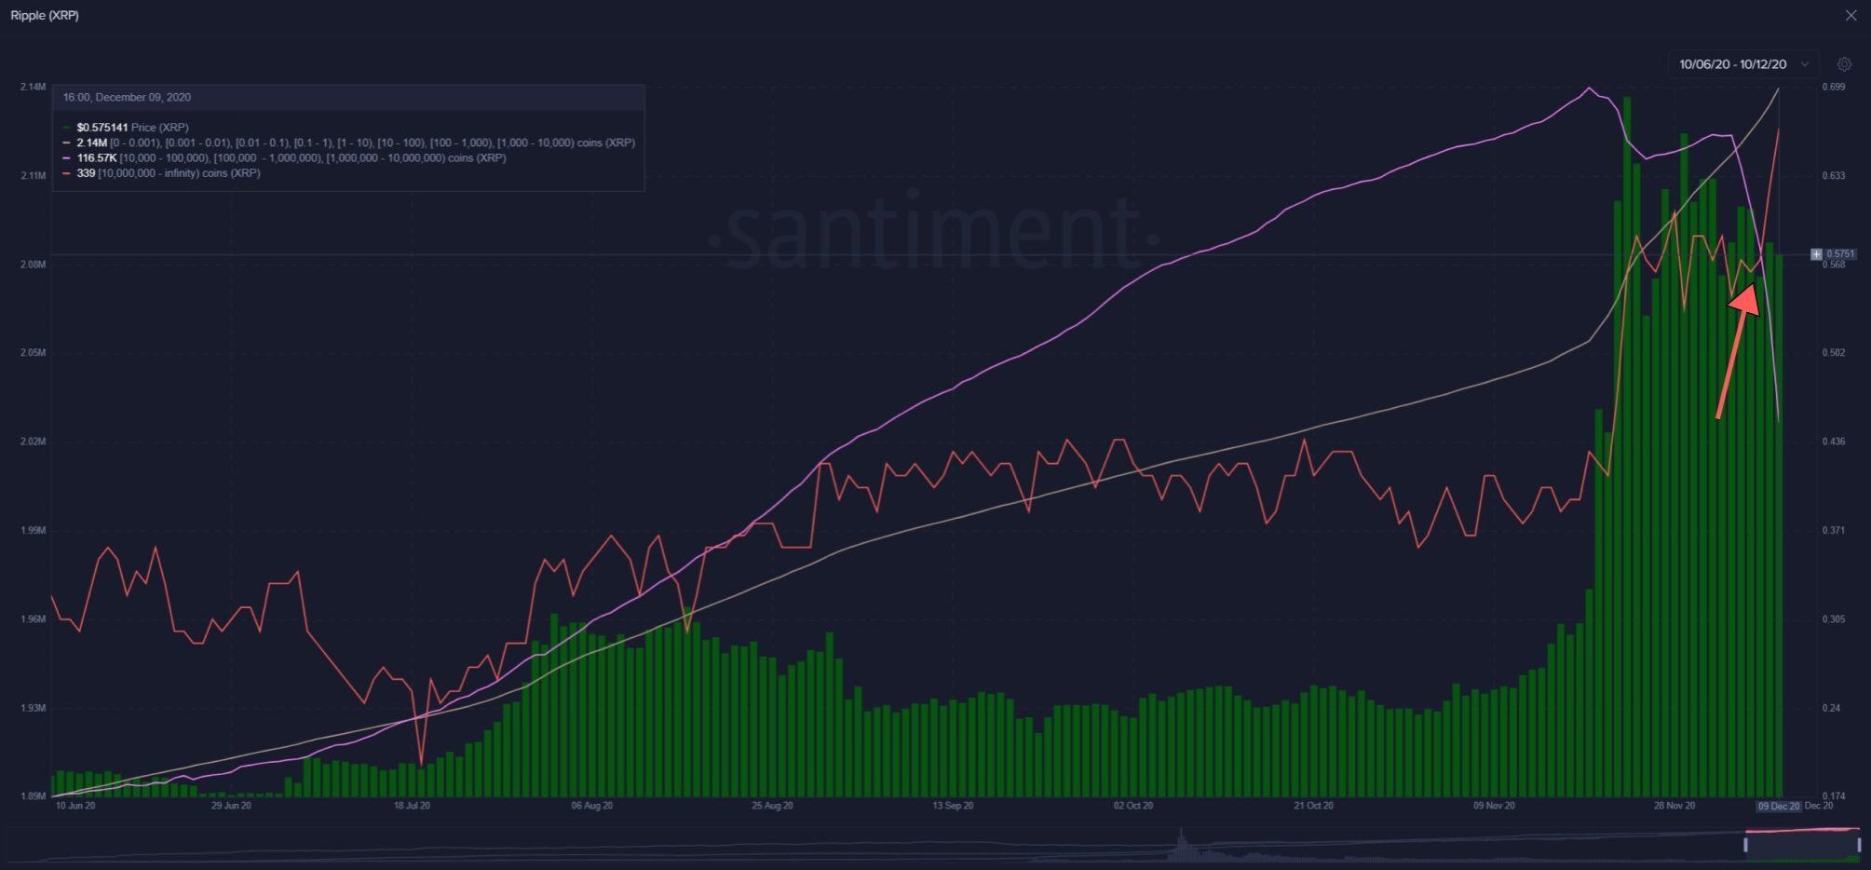Click the 21 Oct 20 date label
The height and width of the screenshot is (870, 1871).
pos(1313,806)
